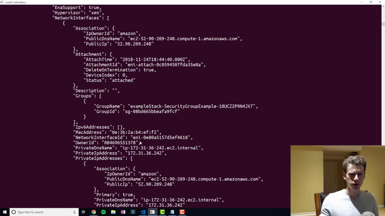
Task: Click the "Groups": [ line
Action: 87,96
